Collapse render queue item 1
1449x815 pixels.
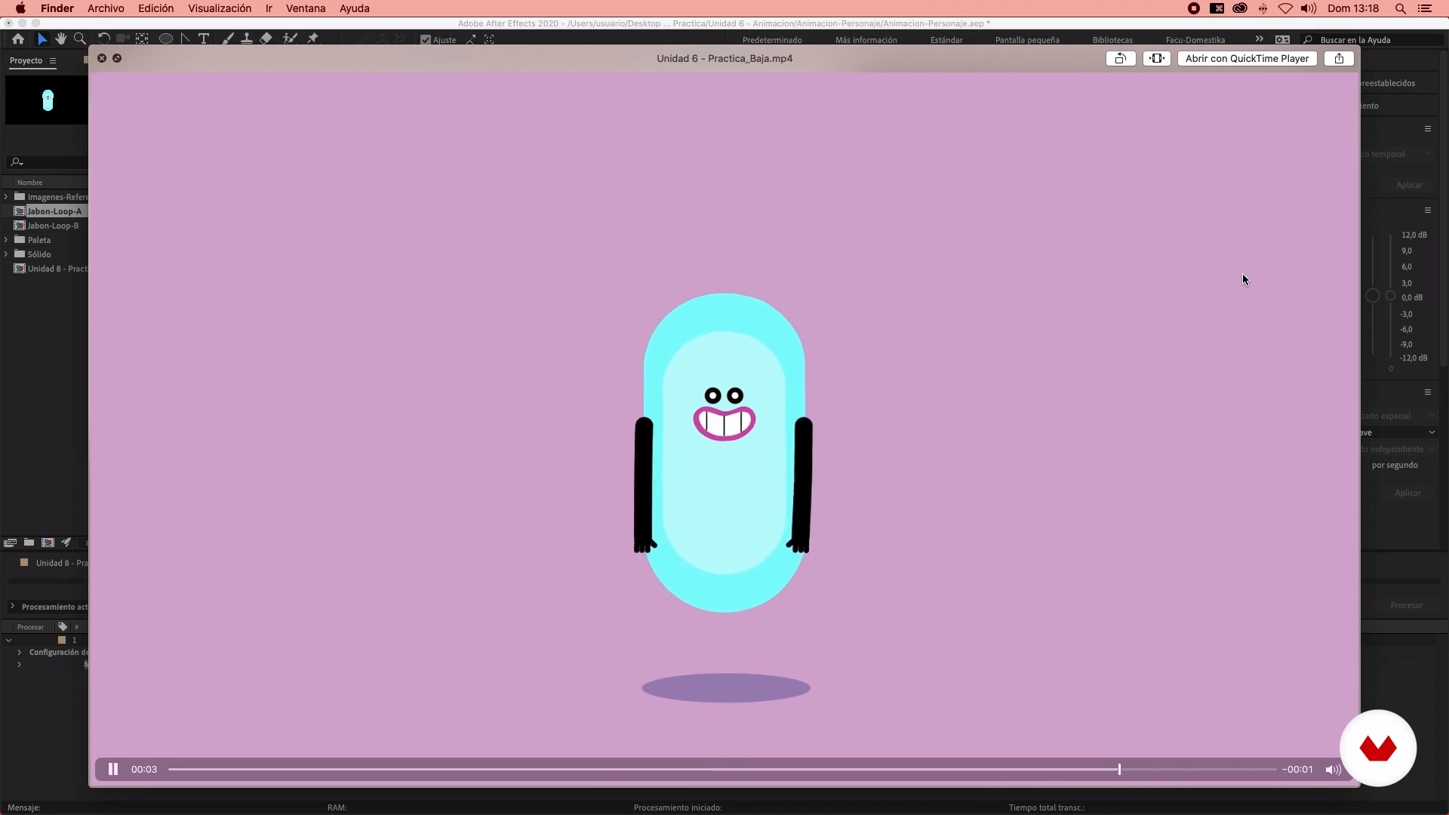(x=8, y=640)
